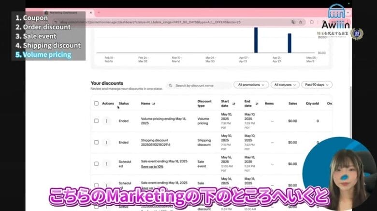Click Ended status in Volume pricing row
This screenshot has width=377, height=211.
[123, 121]
